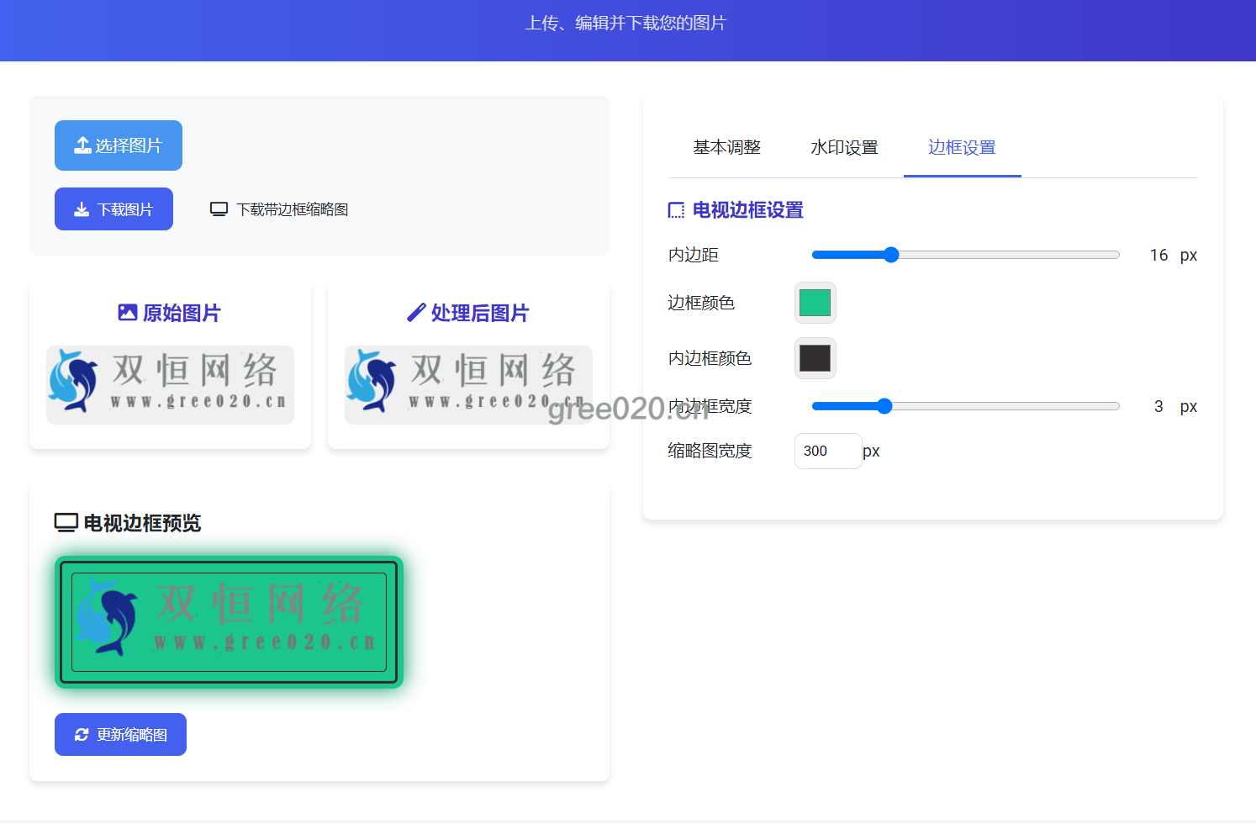Open the 水印设置 tab
Image resolution: width=1256 pixels, height=824 pixels.
tap(844, 147)
